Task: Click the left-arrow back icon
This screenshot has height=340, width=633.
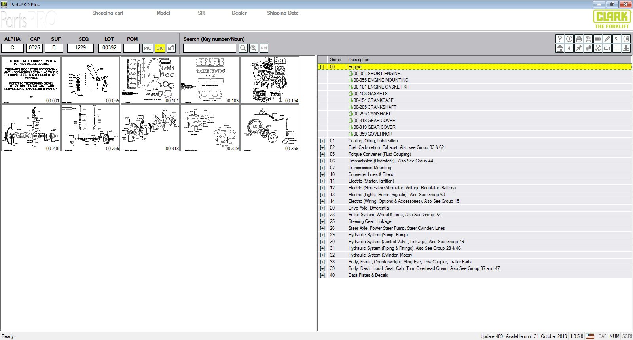Action: 569,48
